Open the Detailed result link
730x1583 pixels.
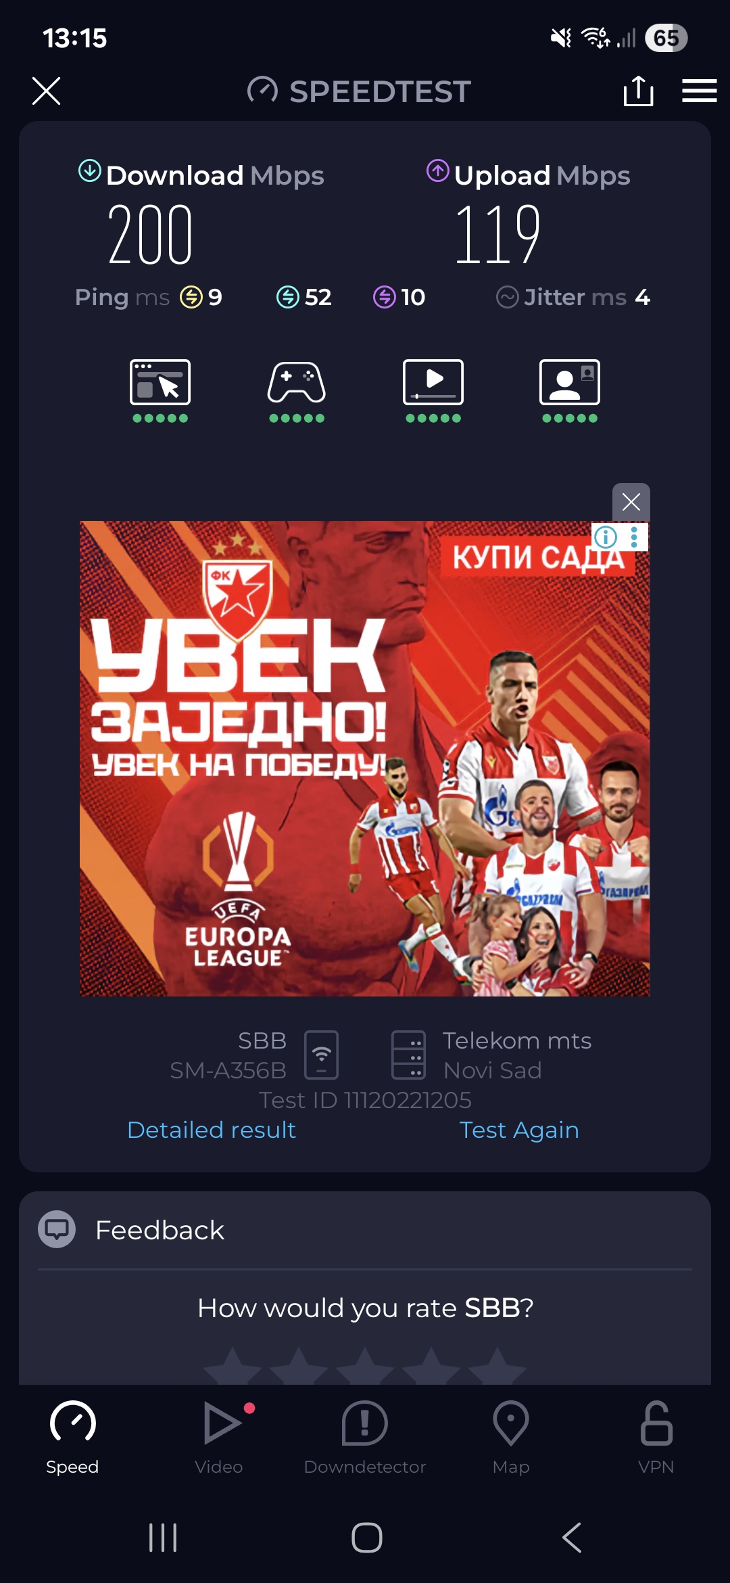coord(212,1130)
